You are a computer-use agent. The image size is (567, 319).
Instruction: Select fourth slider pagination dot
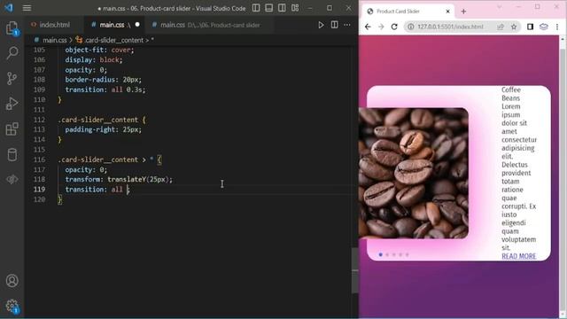pyautogui.click(x=400, y=254)
